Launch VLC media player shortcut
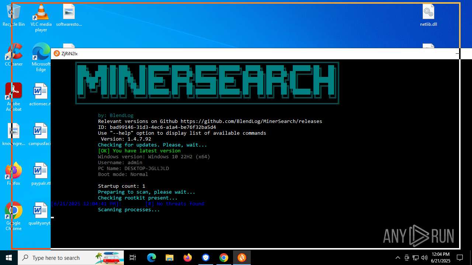 coord(41,18)
